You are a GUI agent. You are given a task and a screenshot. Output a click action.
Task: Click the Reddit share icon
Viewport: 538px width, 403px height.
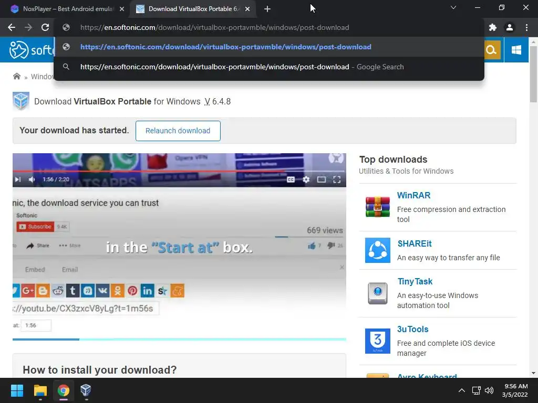pos(58,291)
